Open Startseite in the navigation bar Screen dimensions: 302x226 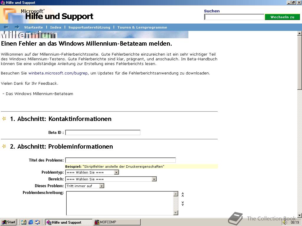(34, 27)
